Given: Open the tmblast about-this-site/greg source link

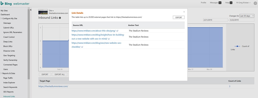Looking at the screenshot, I should [x=94, y=31].
